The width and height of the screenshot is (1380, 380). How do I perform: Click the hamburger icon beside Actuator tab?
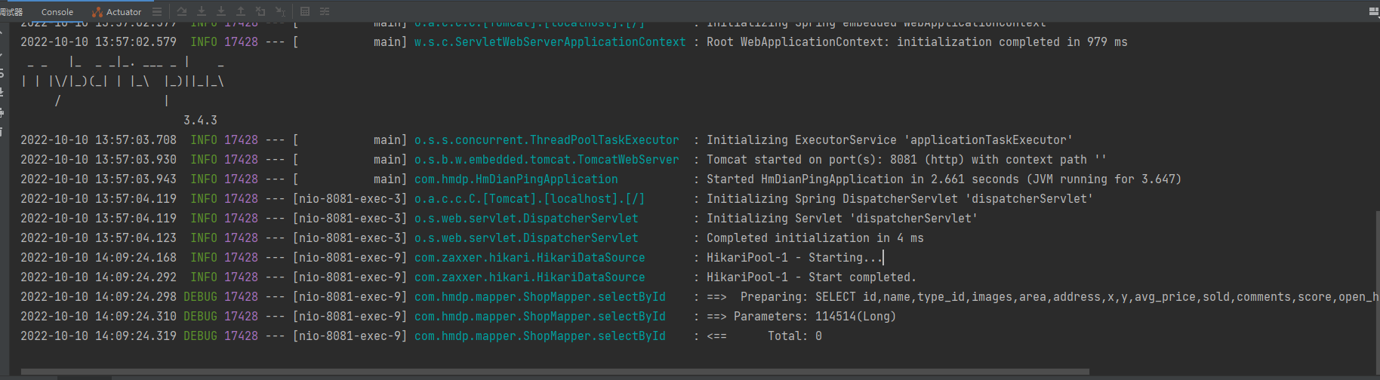(157, 11)
